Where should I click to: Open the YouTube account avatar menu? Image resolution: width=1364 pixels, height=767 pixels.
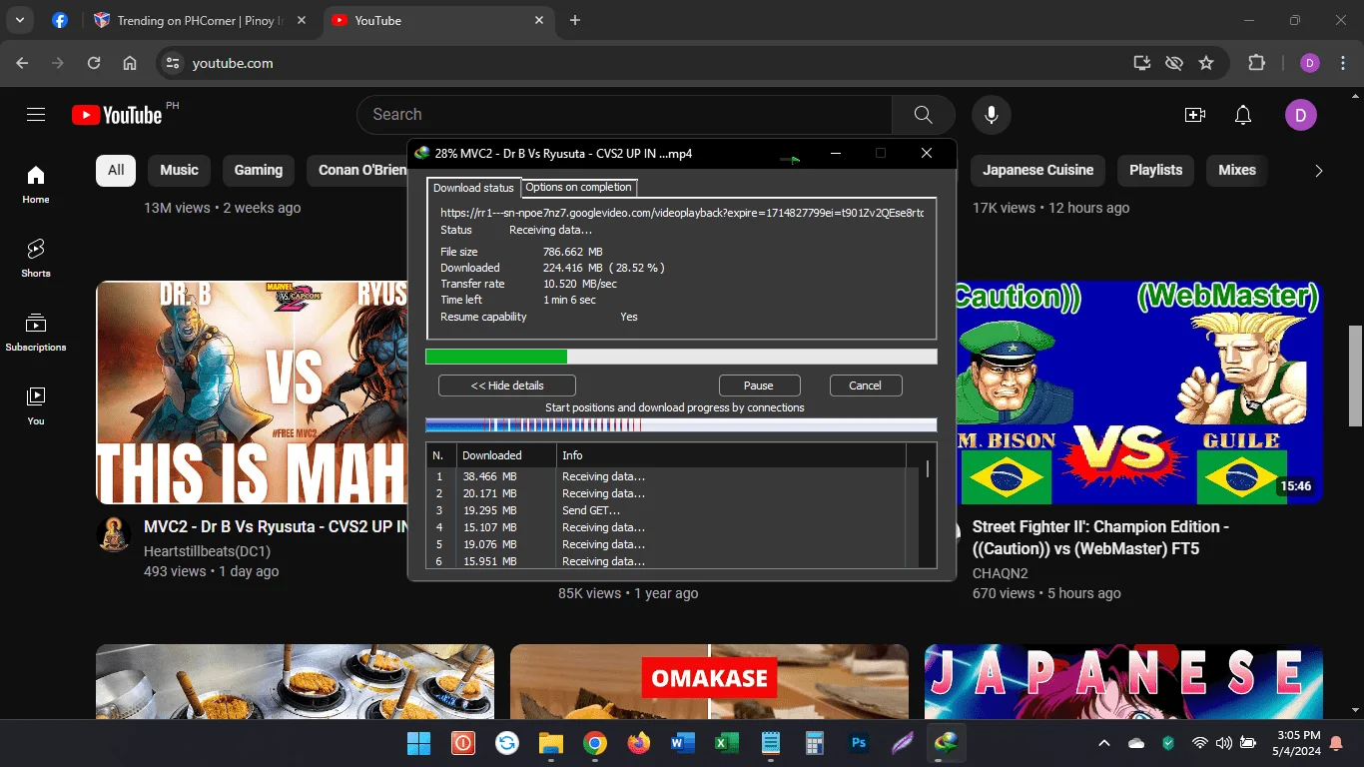(1301, 115)
